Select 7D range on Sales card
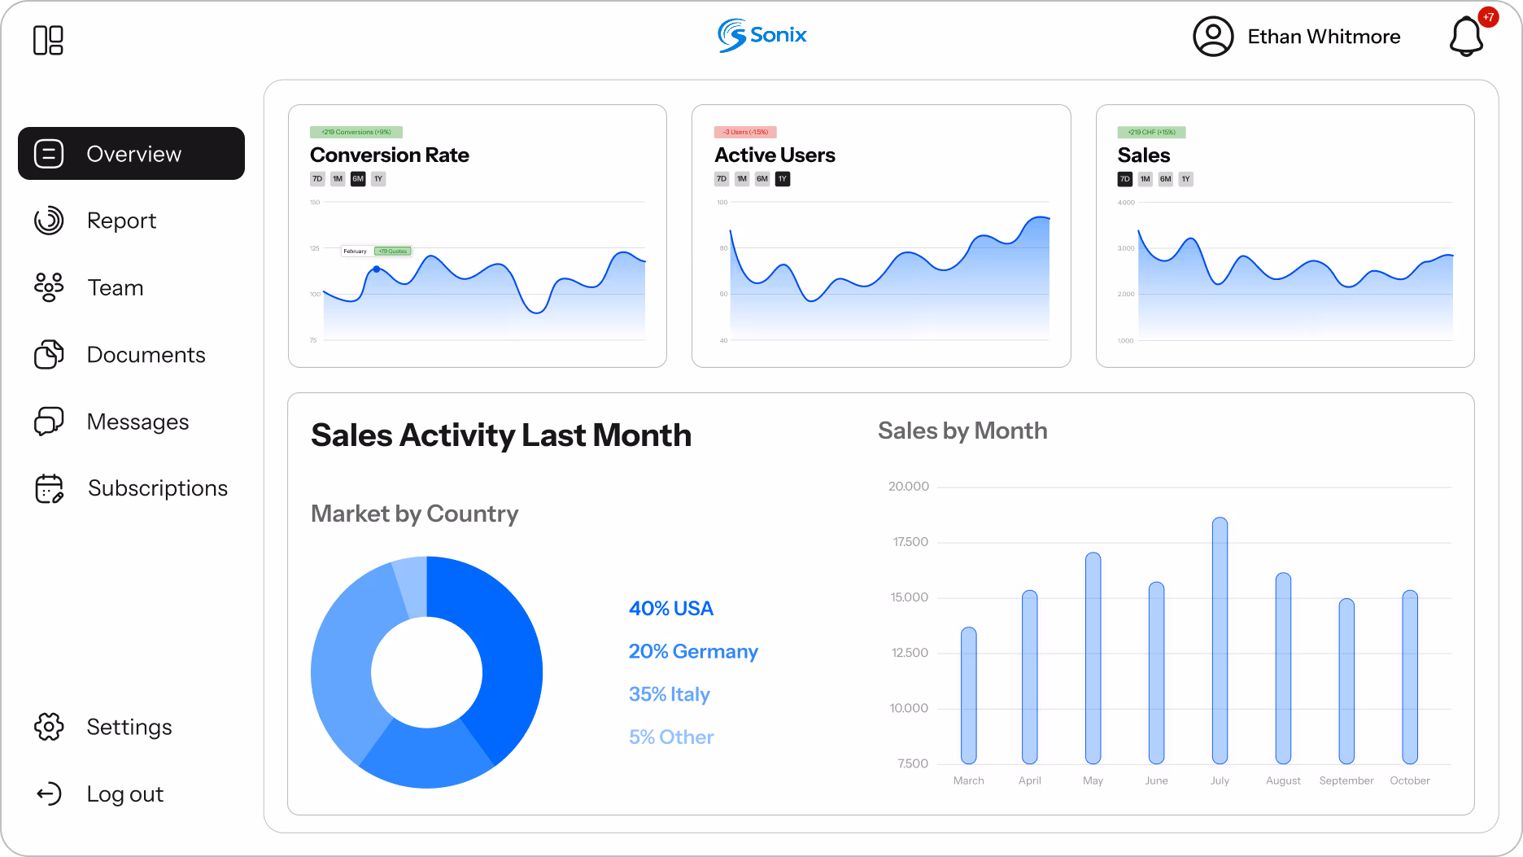The width and height of the screenshot is (1523, 857). click(x=1125, y=179)
